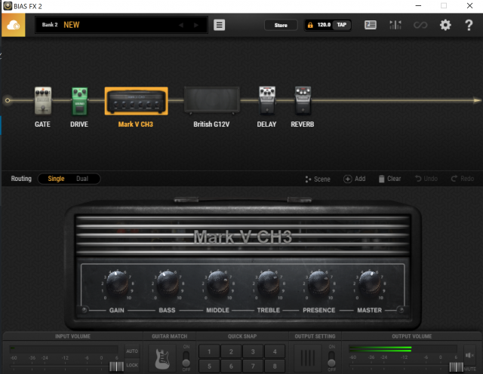
Task: Open the mixer levels icon
Action: pos(395,25)
